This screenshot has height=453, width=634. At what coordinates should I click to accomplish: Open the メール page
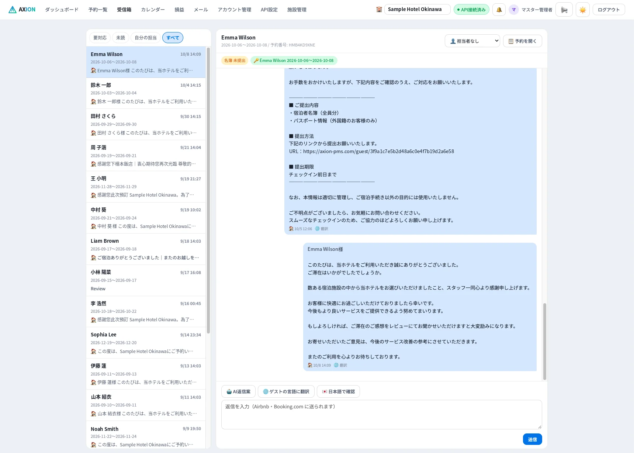201,10
